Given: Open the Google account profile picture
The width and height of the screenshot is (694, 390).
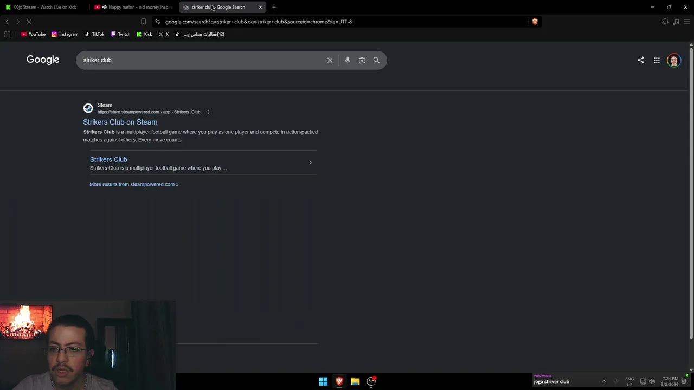Looking at the screenshot, I should coord(674,60).
